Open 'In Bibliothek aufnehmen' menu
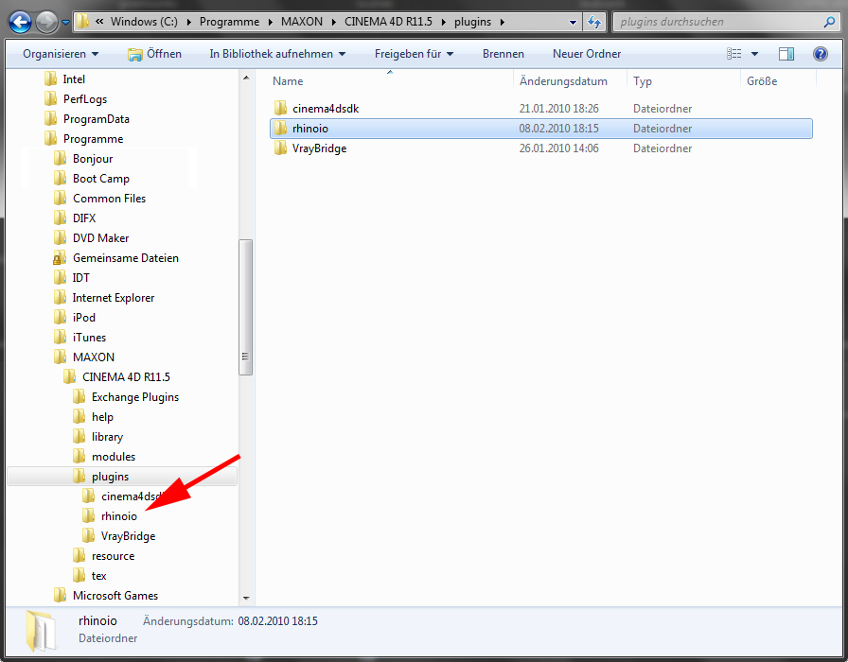Screen dimensions: 848x662 (x=277, y=54)
